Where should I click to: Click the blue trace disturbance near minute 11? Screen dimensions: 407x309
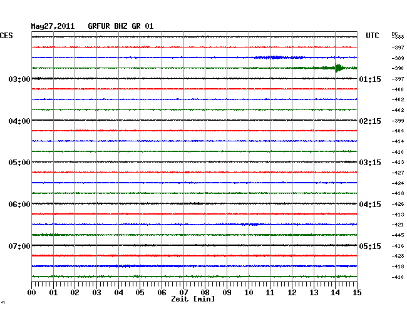[276, 58]
